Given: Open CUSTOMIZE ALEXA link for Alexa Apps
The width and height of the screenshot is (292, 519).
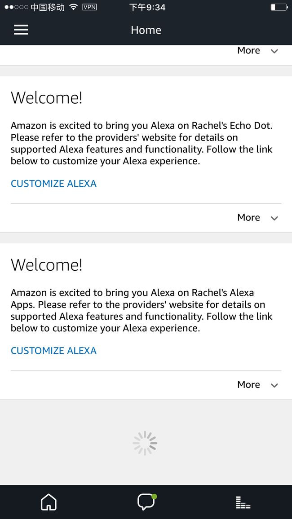Looking at the screenshot, I should 53,351.
